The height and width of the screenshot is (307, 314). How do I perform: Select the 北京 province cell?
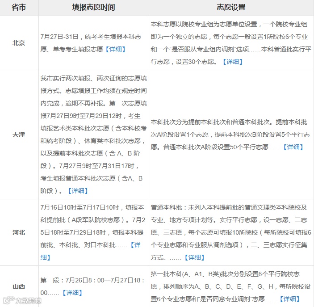pos(19,43)
